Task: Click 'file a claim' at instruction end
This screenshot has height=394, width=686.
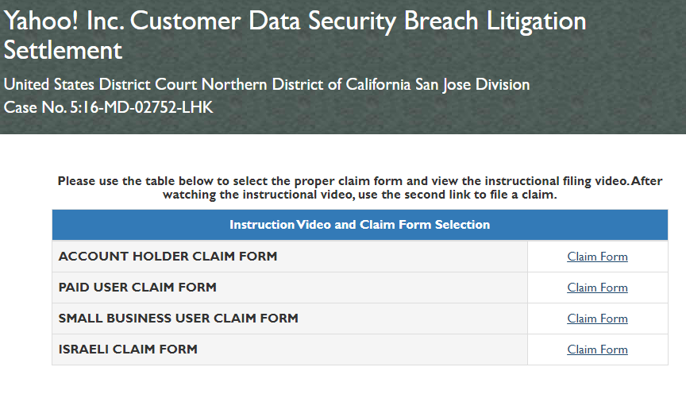Action: [x=524, y=195]
